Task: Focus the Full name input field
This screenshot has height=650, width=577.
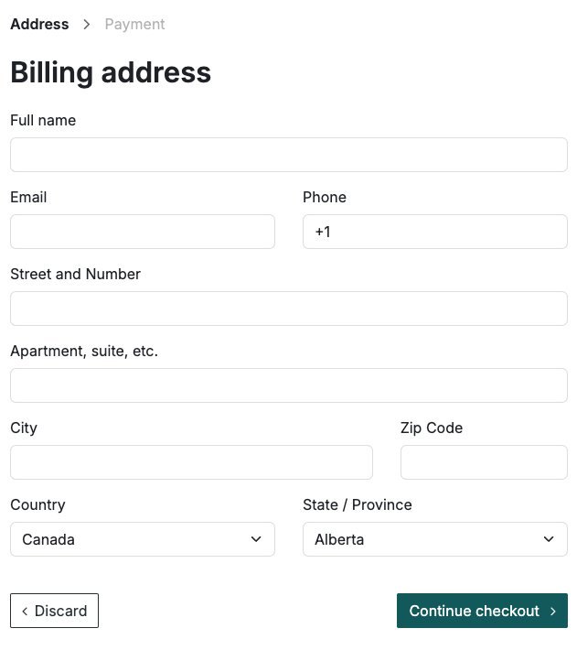Action: [288, 155]
